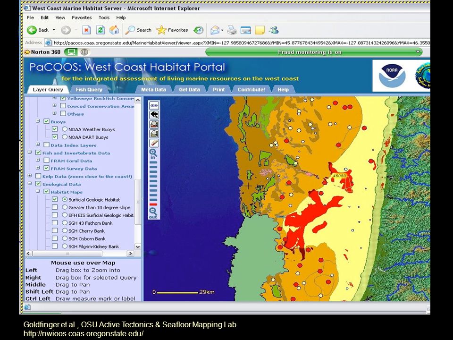Go to the Home page icon

(x=114, y=30)
